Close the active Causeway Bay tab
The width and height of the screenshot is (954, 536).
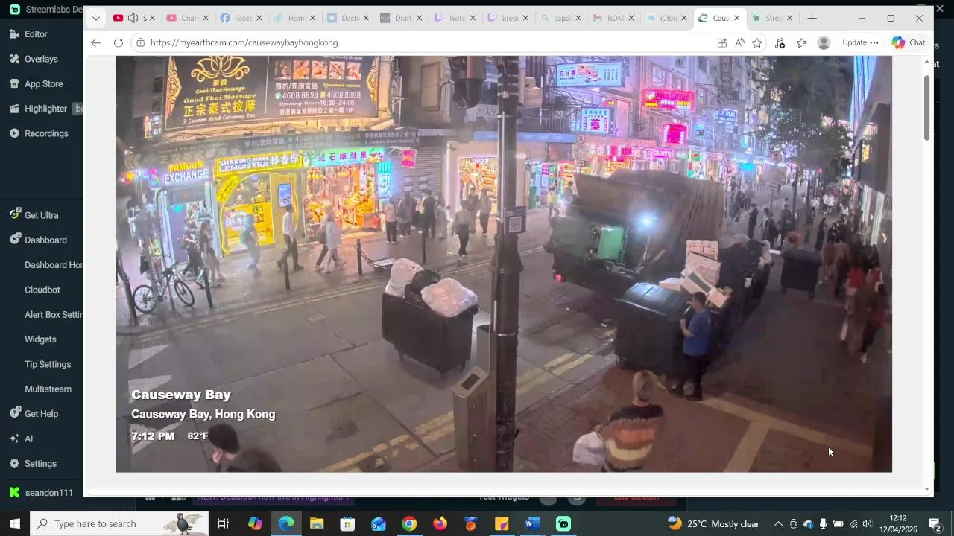point(737,18)
